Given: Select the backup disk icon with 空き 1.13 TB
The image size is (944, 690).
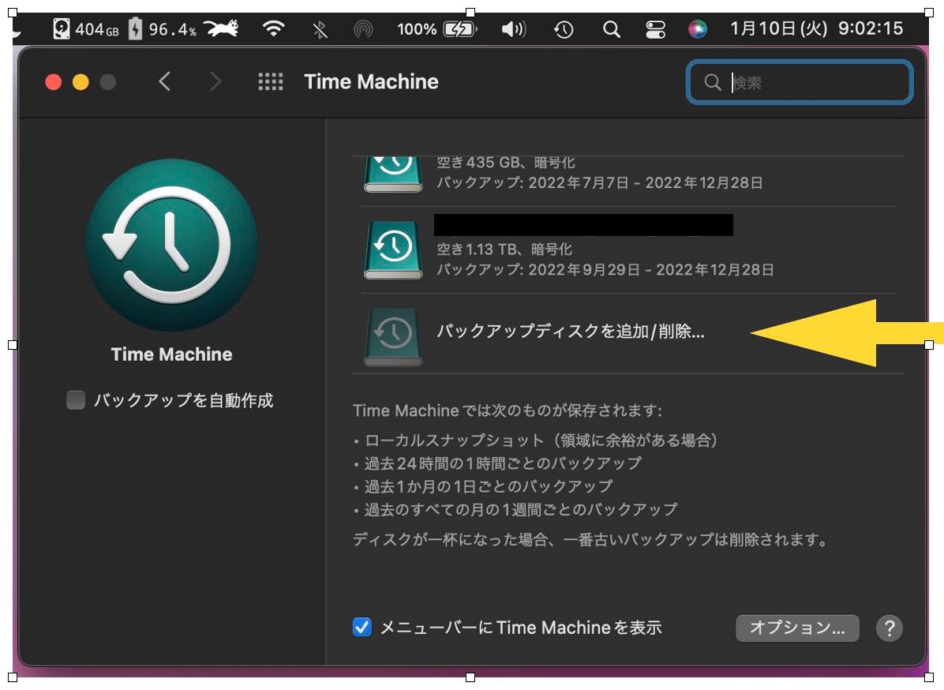Looking at the screenshot, I should pos(393,250).
